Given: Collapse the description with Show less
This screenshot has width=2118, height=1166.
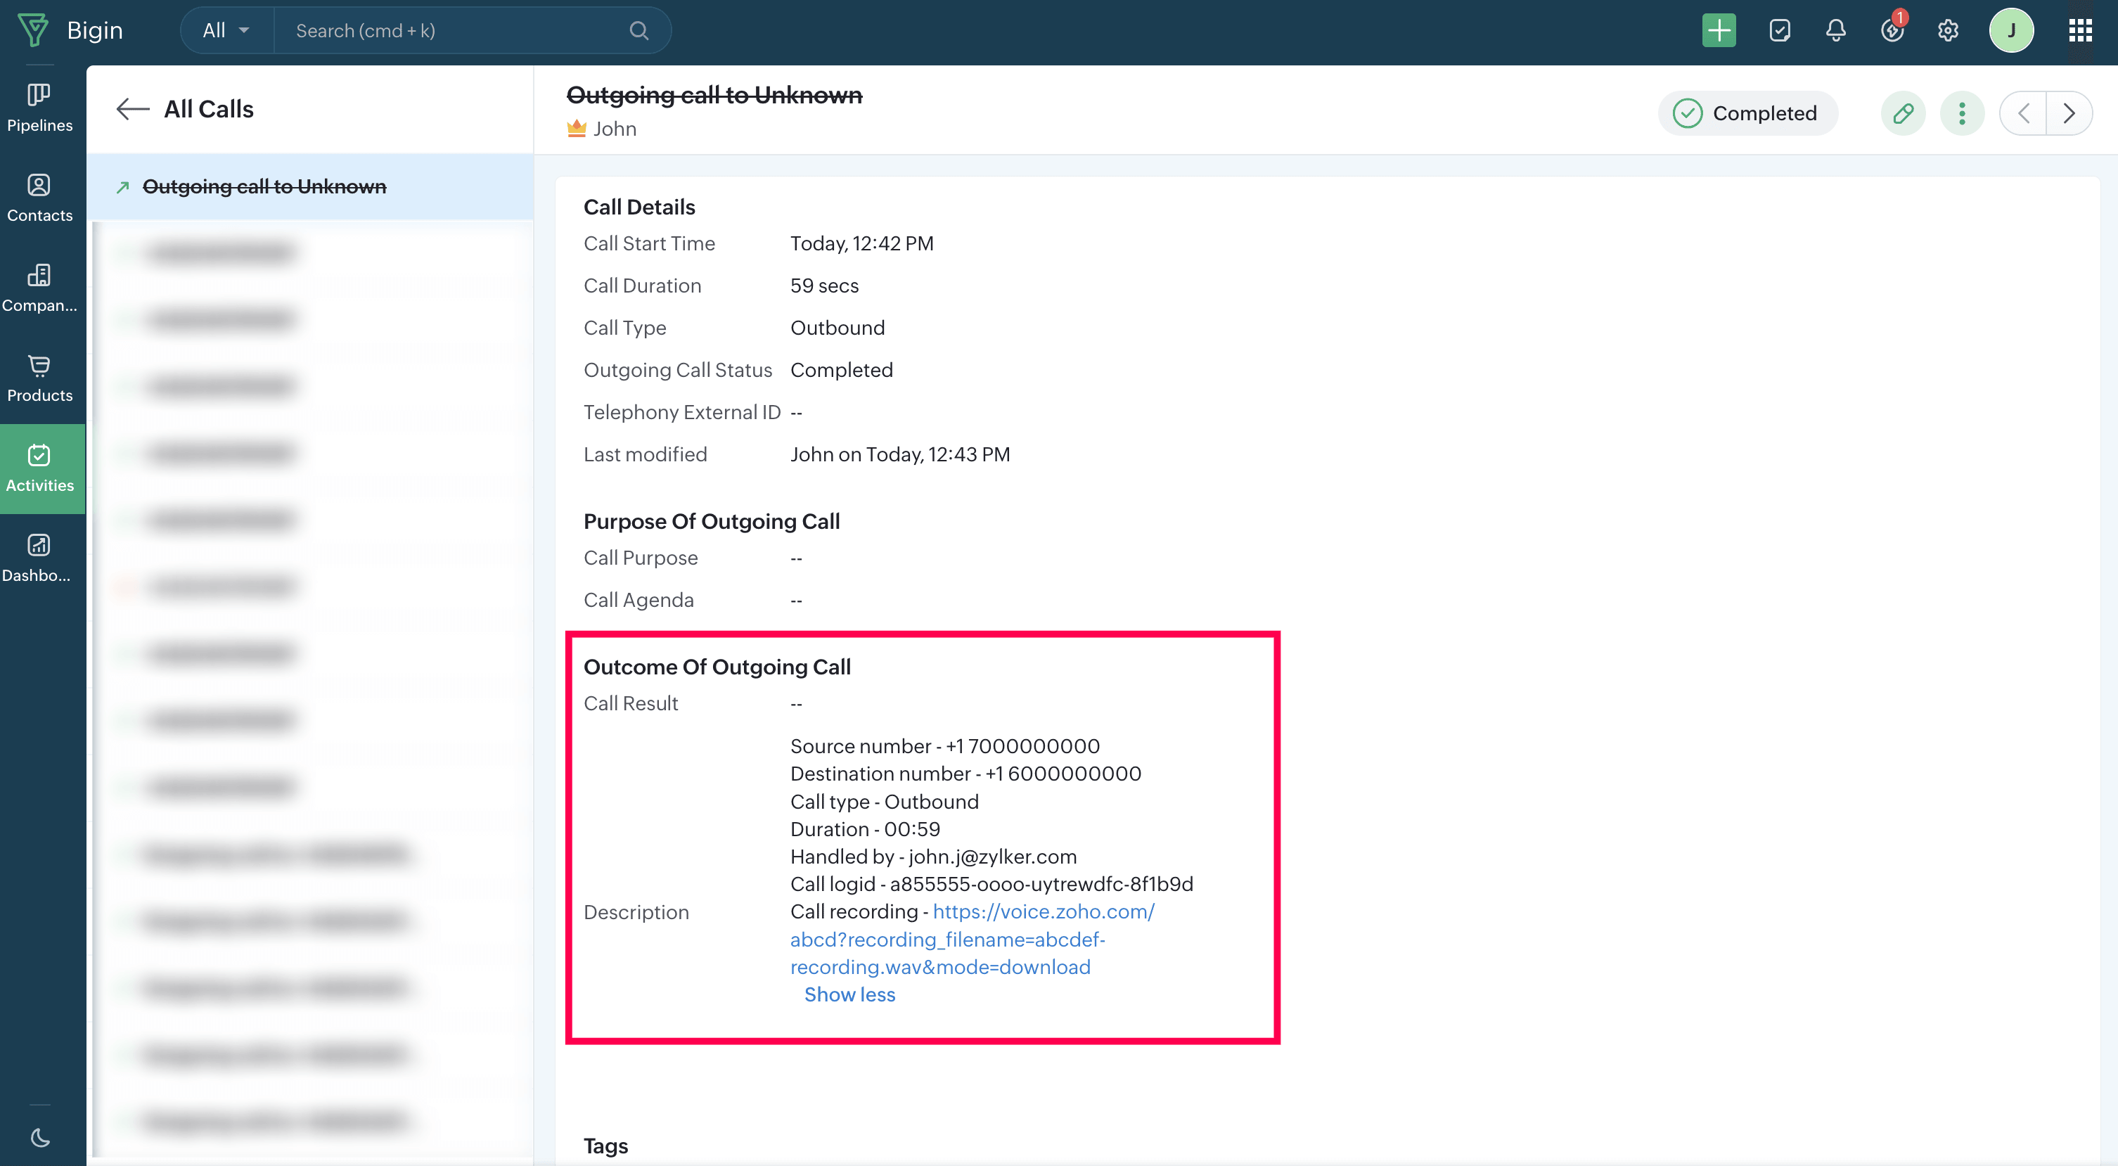Looking at the screenshot, I should pyautogui.click(x=849, y=994).
